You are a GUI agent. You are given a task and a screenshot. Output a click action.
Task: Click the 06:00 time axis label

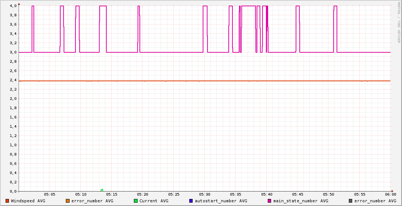pos(390,194)
